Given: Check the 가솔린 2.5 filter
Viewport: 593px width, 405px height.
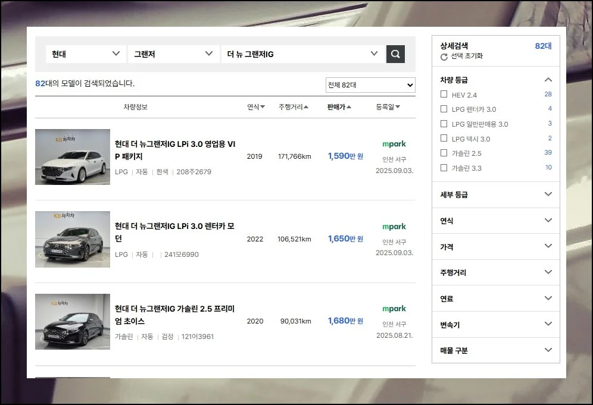Looking at the screenshot, I should tap(444, 152).
